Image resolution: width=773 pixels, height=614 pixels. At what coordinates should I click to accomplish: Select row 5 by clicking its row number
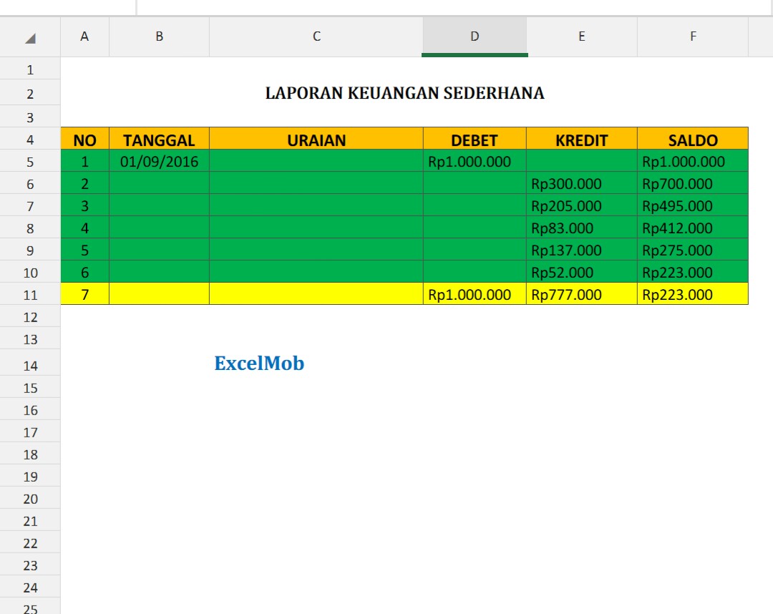(x=30, y=162)
